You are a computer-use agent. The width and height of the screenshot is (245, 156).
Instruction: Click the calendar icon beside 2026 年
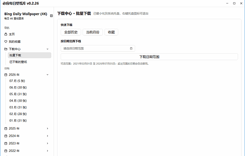(x=6, y=75)
